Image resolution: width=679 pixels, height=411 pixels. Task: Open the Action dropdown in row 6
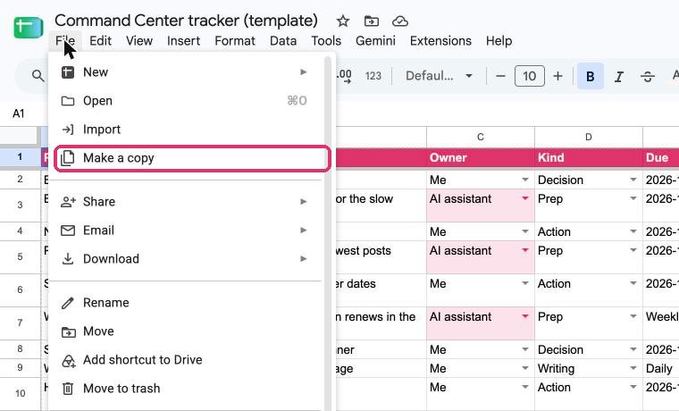(x=633, y=283)
